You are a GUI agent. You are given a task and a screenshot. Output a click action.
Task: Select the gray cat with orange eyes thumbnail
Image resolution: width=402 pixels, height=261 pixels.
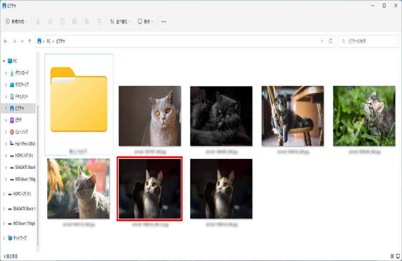point(150,116)
